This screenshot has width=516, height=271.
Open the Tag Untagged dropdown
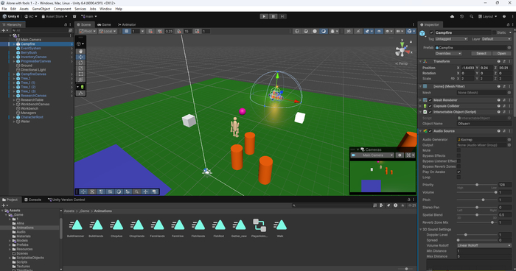tap(451, 39)
